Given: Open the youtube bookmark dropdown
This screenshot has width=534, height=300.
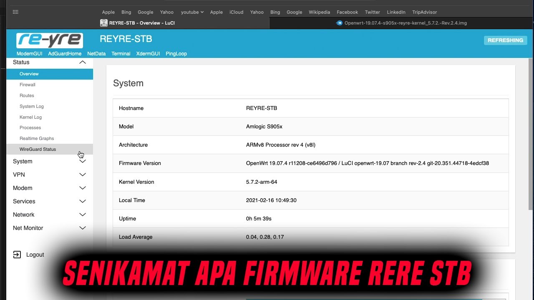Looking at the screenshot, I should (192, 12).
